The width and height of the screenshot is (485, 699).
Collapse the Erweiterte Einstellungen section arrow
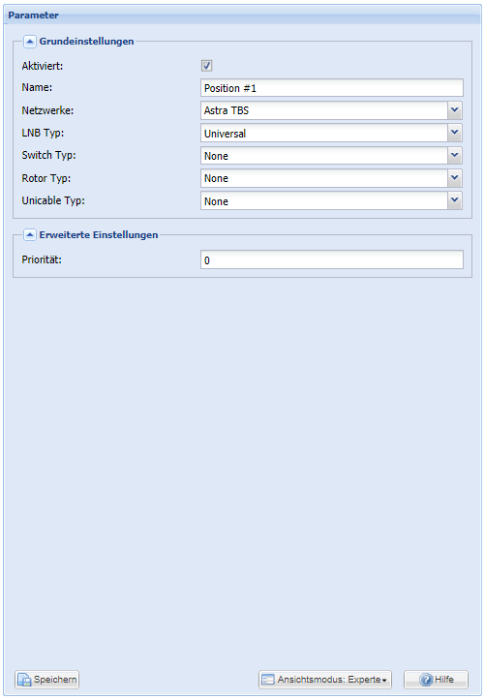[x=29, y=235]
